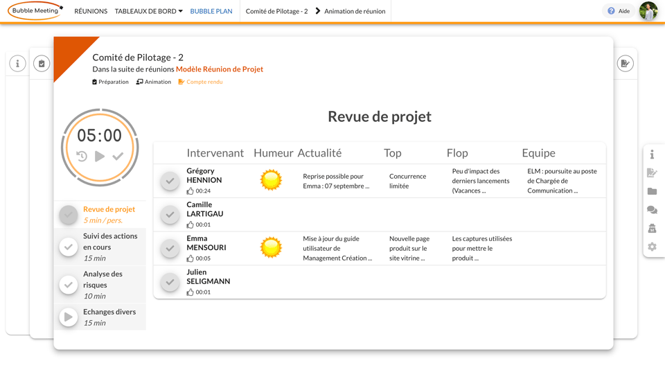Click Grégory HENNION's sun mood icon

[271, 180]
